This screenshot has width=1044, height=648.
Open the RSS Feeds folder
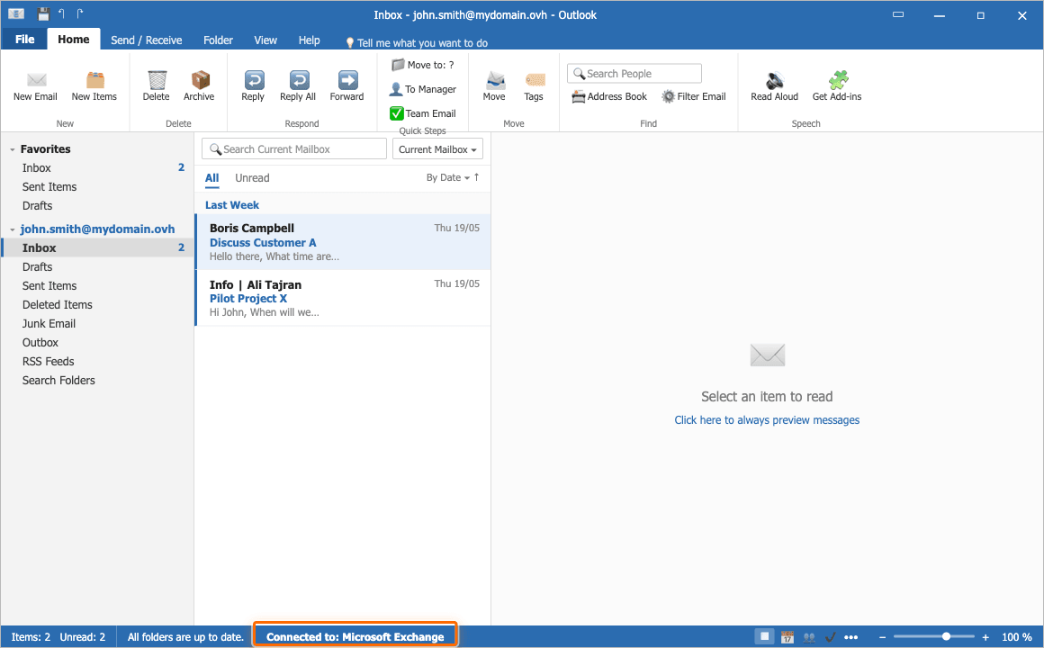click(98, 362)
